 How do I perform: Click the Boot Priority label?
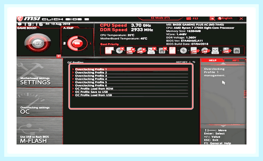(109, 44)
